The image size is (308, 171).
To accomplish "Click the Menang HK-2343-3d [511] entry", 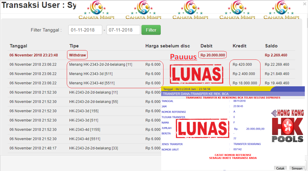I will (91, 74).
